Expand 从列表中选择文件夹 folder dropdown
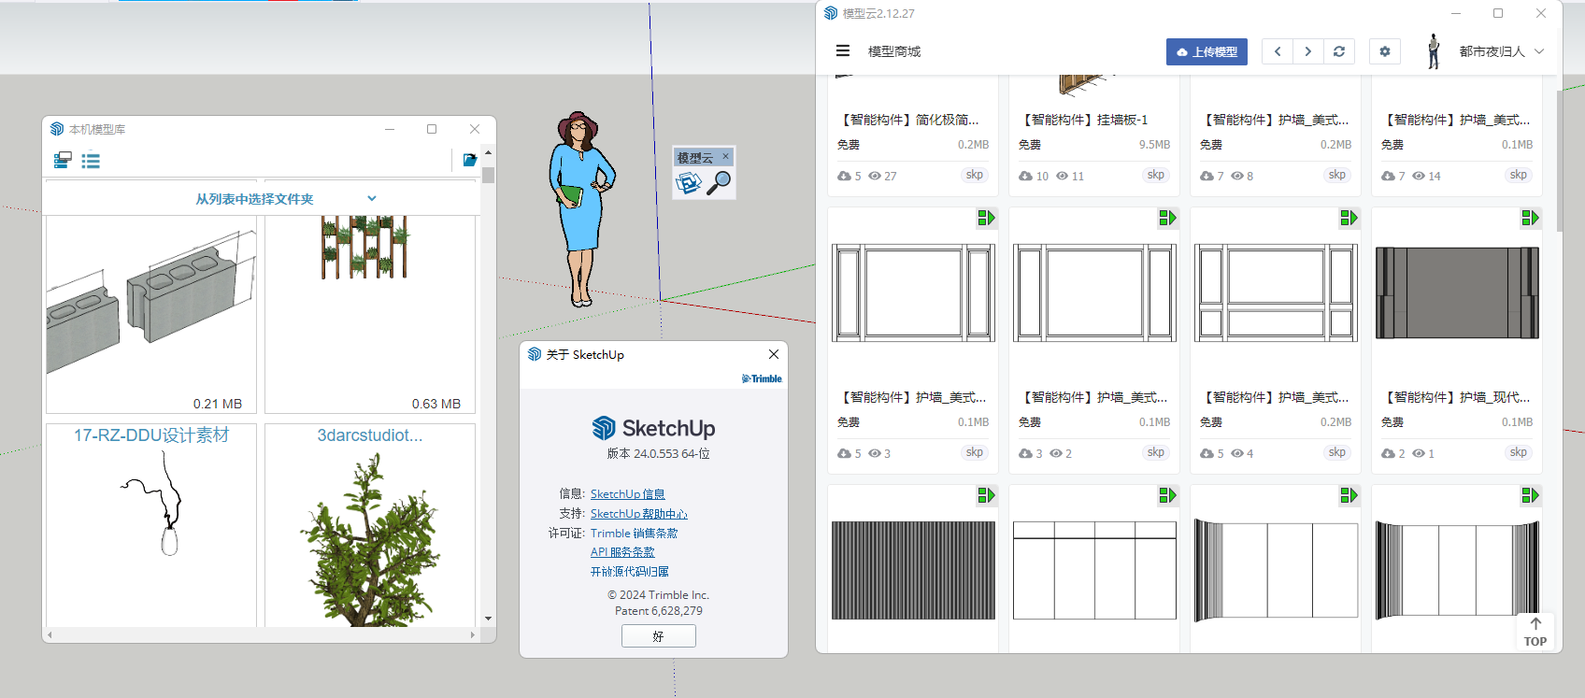Screen dimensions: 1585x698 [x=372, y=198]
